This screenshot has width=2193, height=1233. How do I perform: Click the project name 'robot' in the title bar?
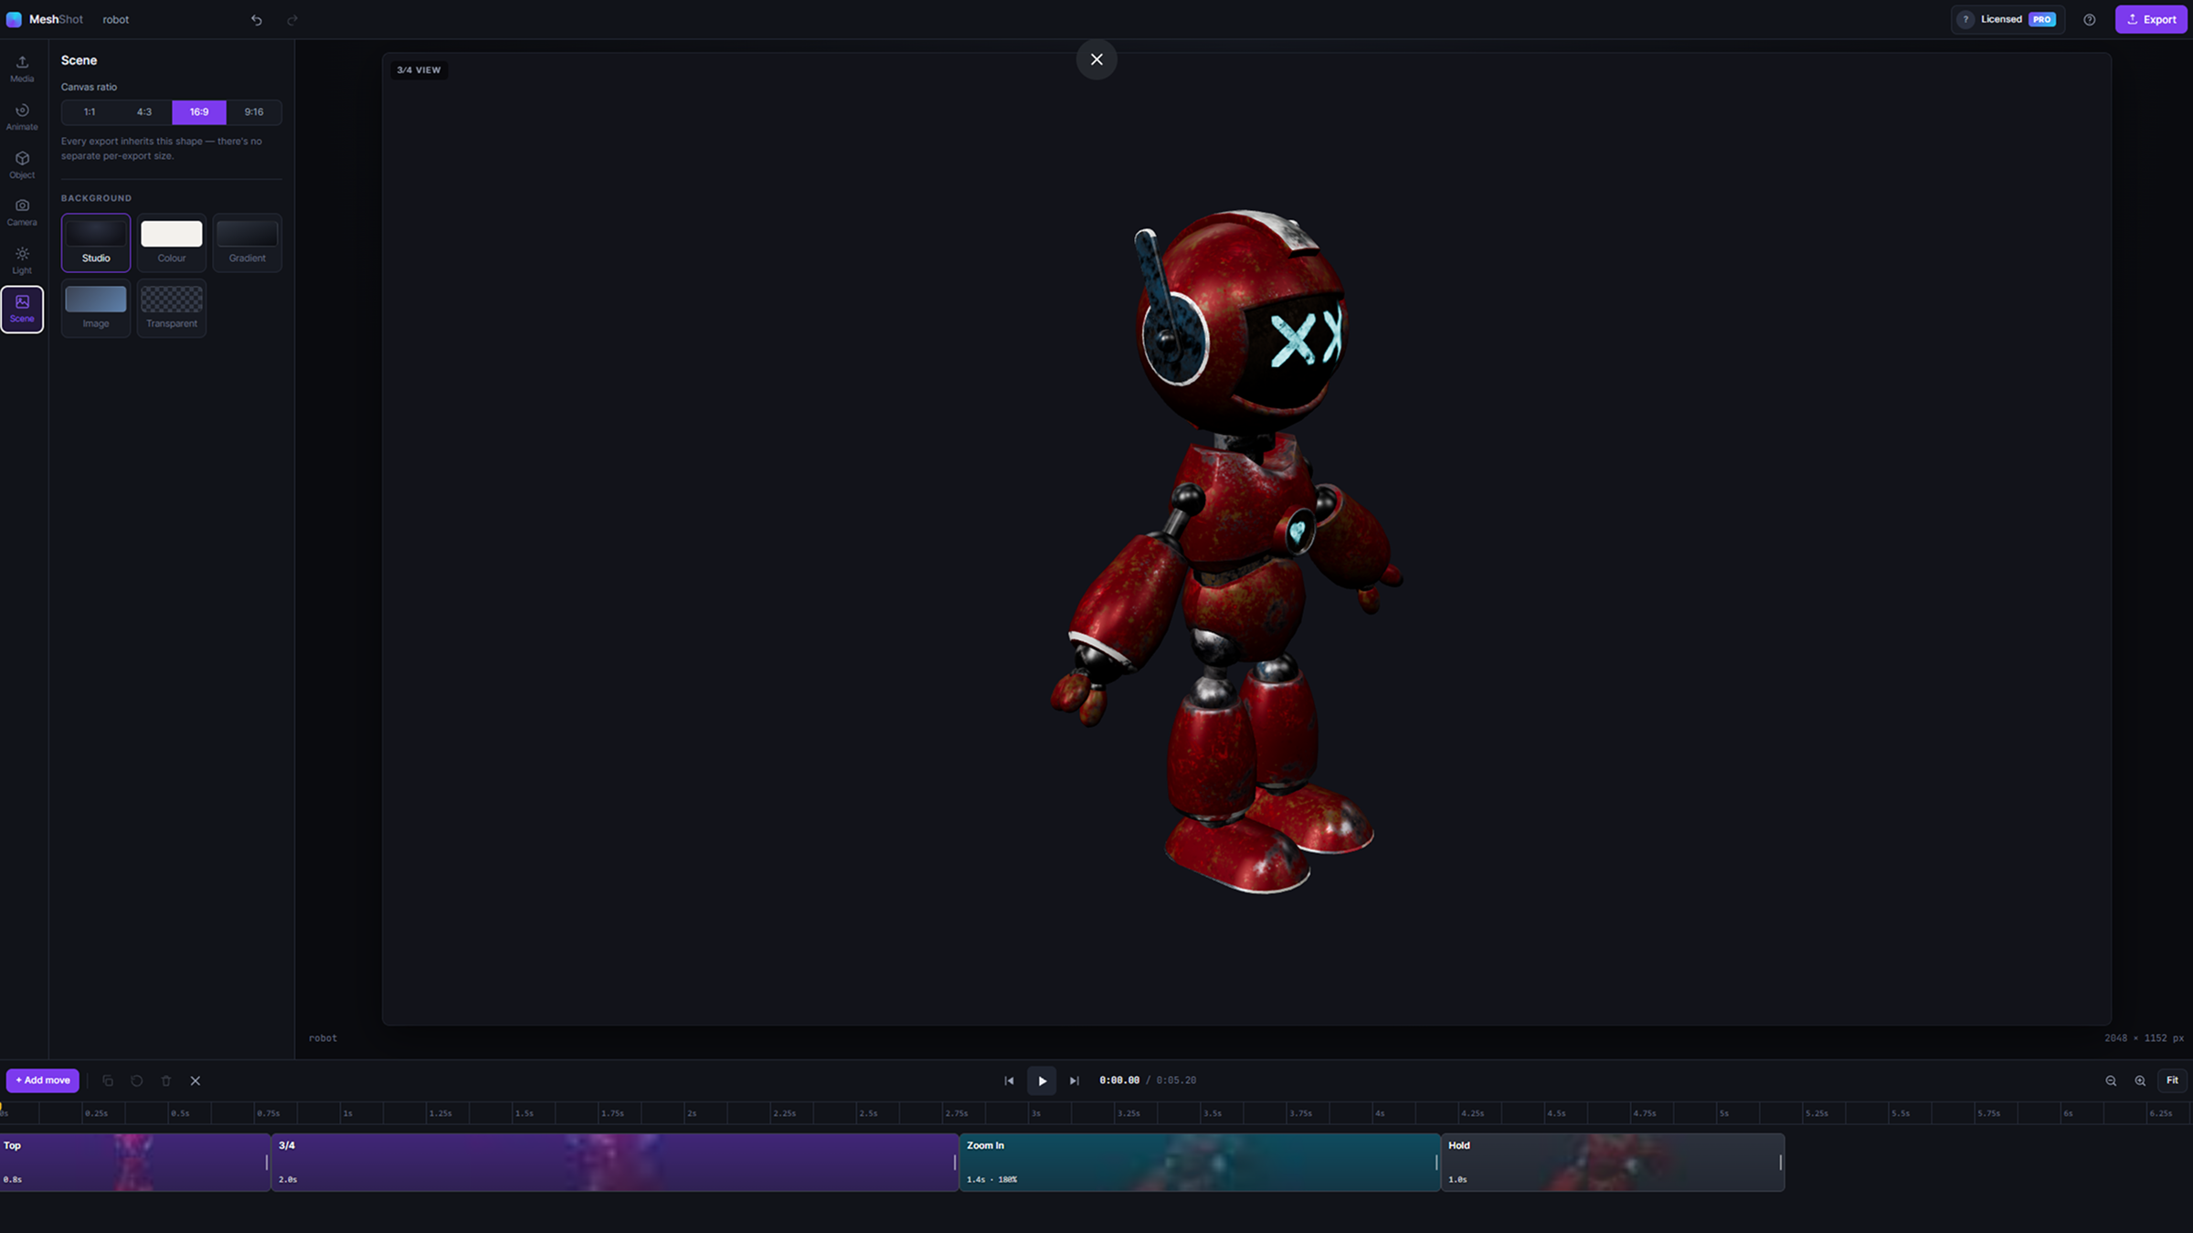pyautogui.click(x=115, y=19)
